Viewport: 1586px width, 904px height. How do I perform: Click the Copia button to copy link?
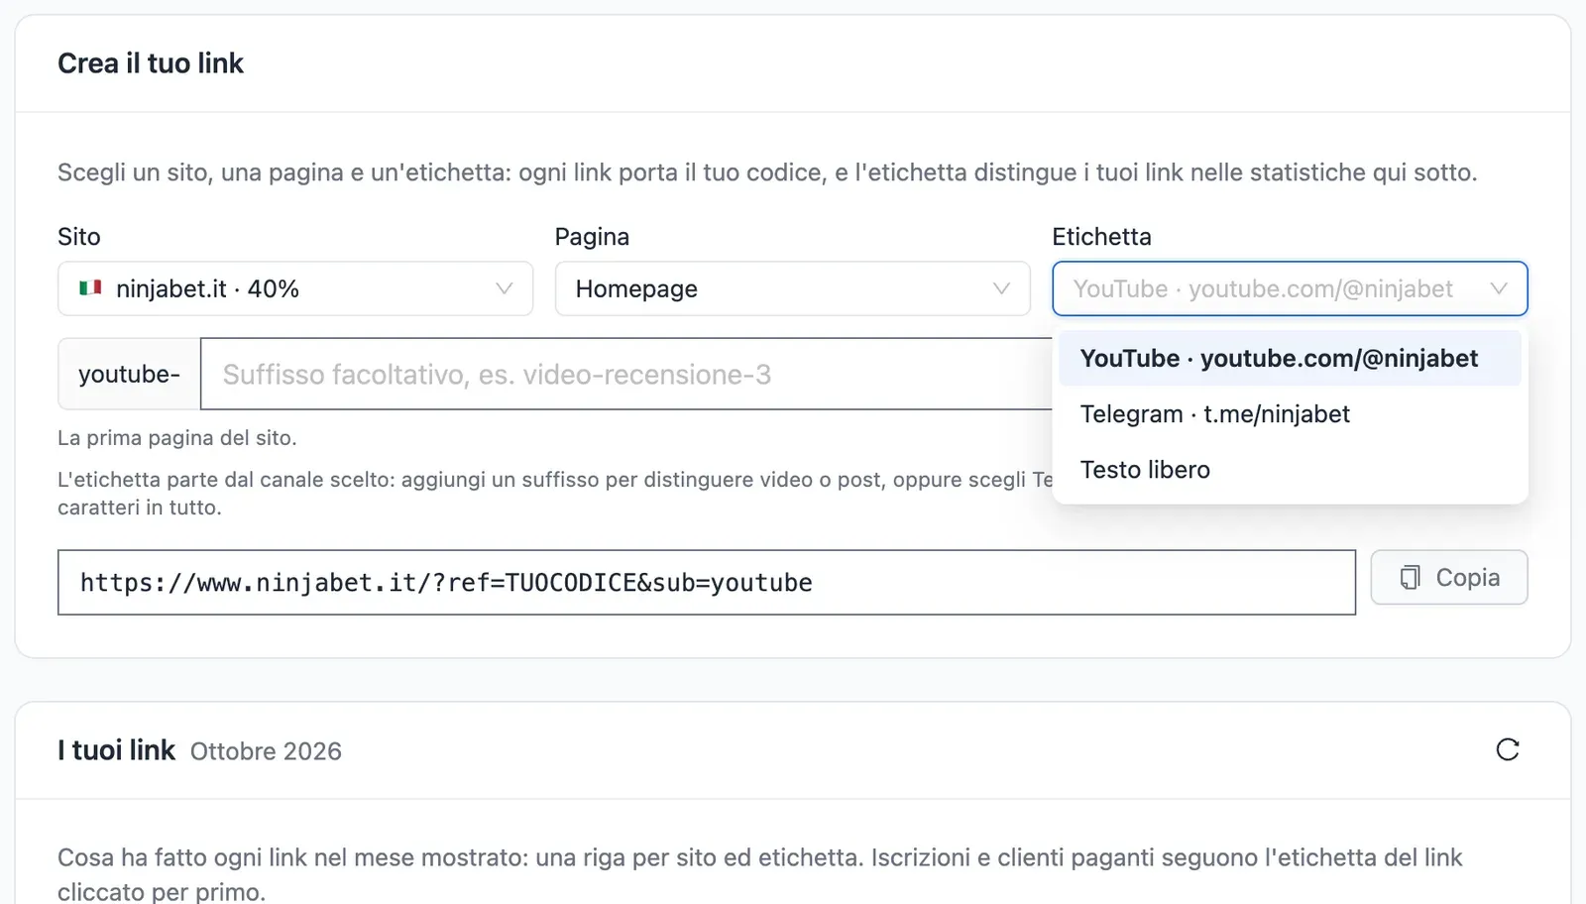pyautogui.click(x=1448, y=577)
